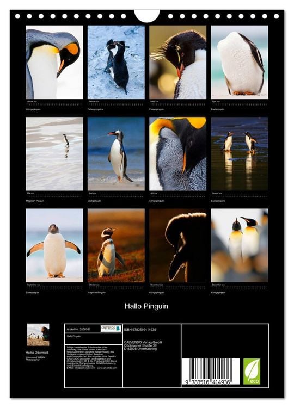Click the large calendar hanging hole at top
Viewport: 294px width, 408px height.
(147, 16)
